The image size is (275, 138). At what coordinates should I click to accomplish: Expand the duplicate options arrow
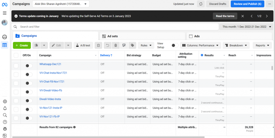(44, 45)
